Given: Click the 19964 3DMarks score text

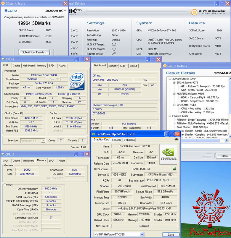Looking at the screenshot, I should coord(34,23).
